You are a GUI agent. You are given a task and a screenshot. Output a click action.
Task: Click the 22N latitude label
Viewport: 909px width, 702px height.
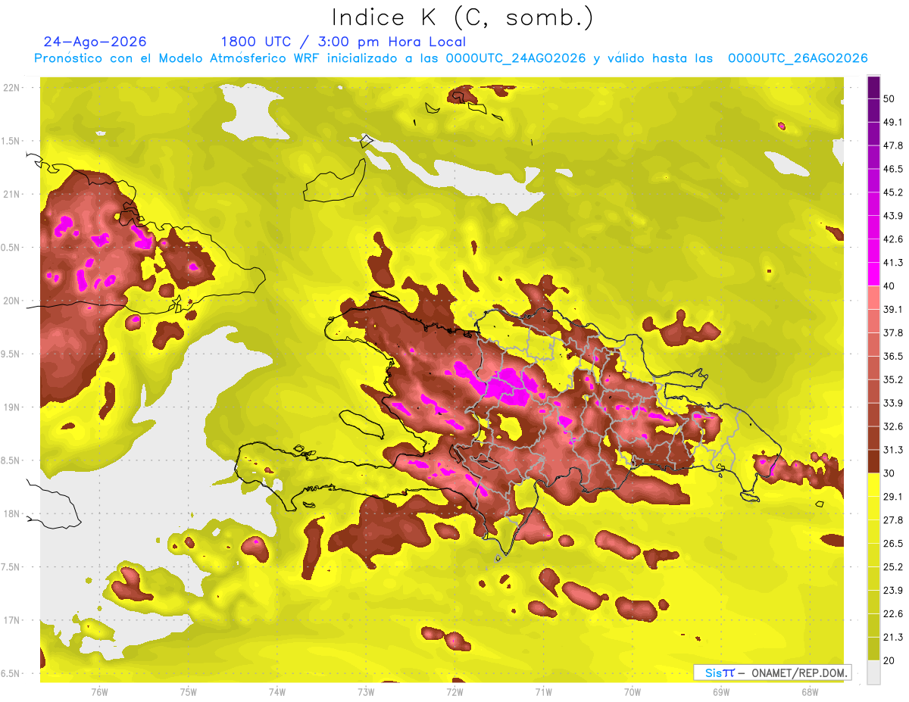[x=12, y=88]
